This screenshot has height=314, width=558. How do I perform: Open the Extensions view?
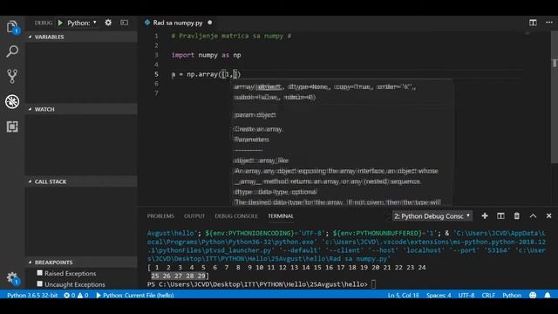coord(12,126)
